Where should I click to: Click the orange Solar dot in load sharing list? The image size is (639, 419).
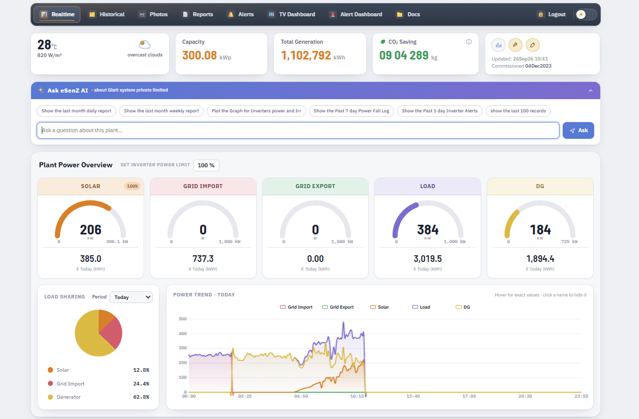point(50,370)
